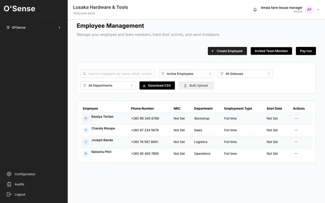This screenshot has width=325, height=203.
Task: Open Configuration gear icon
Action: (x=9, y=174)
